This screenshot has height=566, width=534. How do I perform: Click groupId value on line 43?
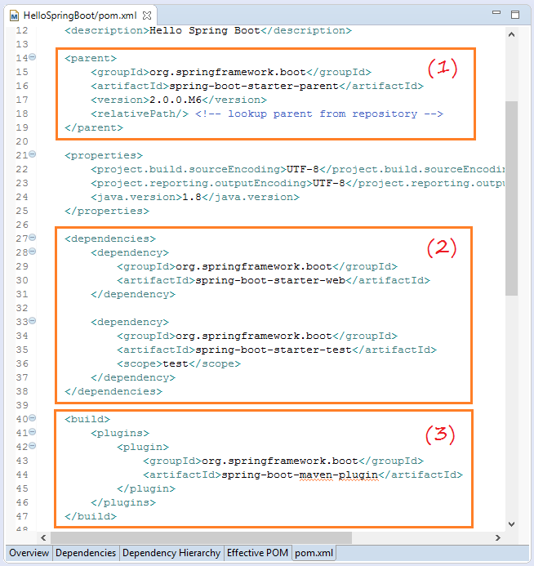[279, 461]
